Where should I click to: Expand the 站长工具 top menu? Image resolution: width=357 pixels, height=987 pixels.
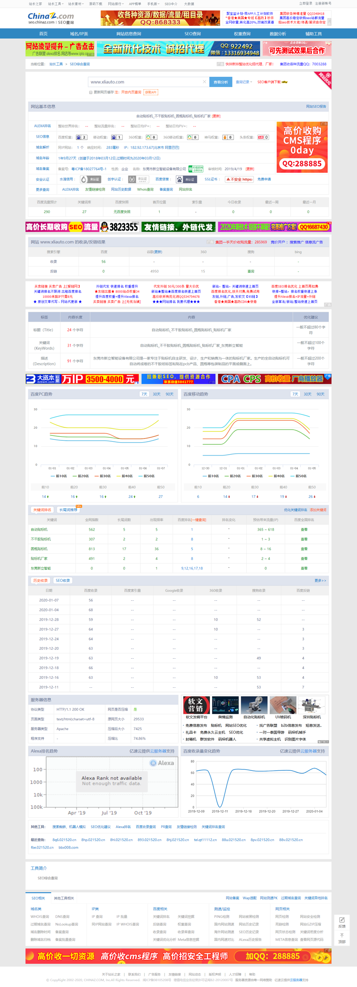pyautogui.click(x=55, y=4)
